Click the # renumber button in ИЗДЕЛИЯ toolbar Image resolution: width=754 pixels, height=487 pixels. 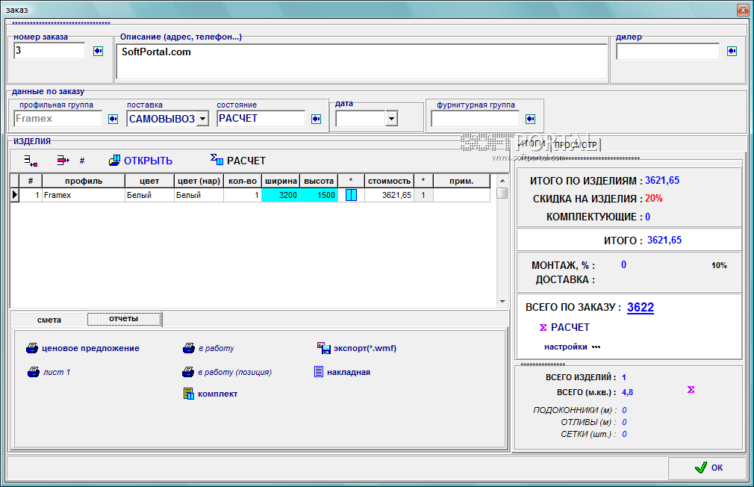[82, 161]
